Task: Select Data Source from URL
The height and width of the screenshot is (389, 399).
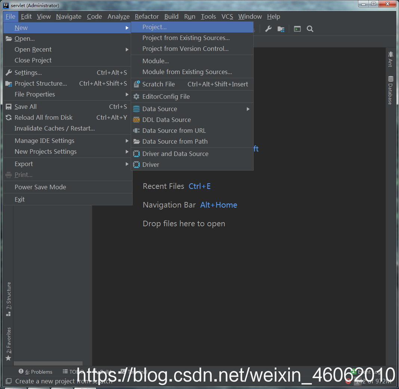Action: coord(192,131)
